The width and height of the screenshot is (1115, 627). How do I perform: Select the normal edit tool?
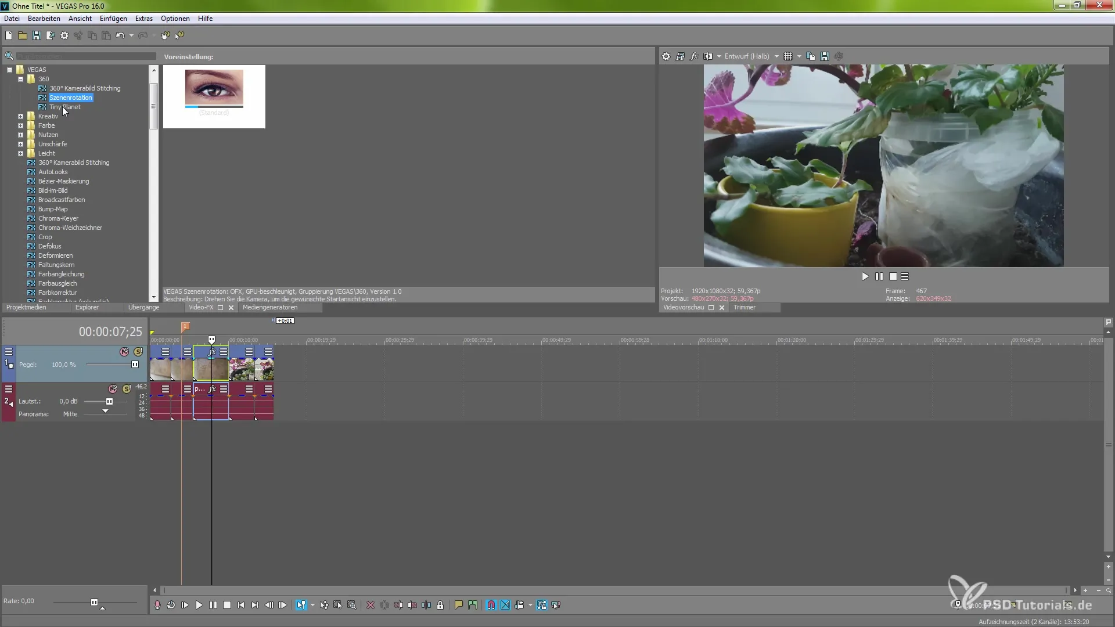click(301, 605)
